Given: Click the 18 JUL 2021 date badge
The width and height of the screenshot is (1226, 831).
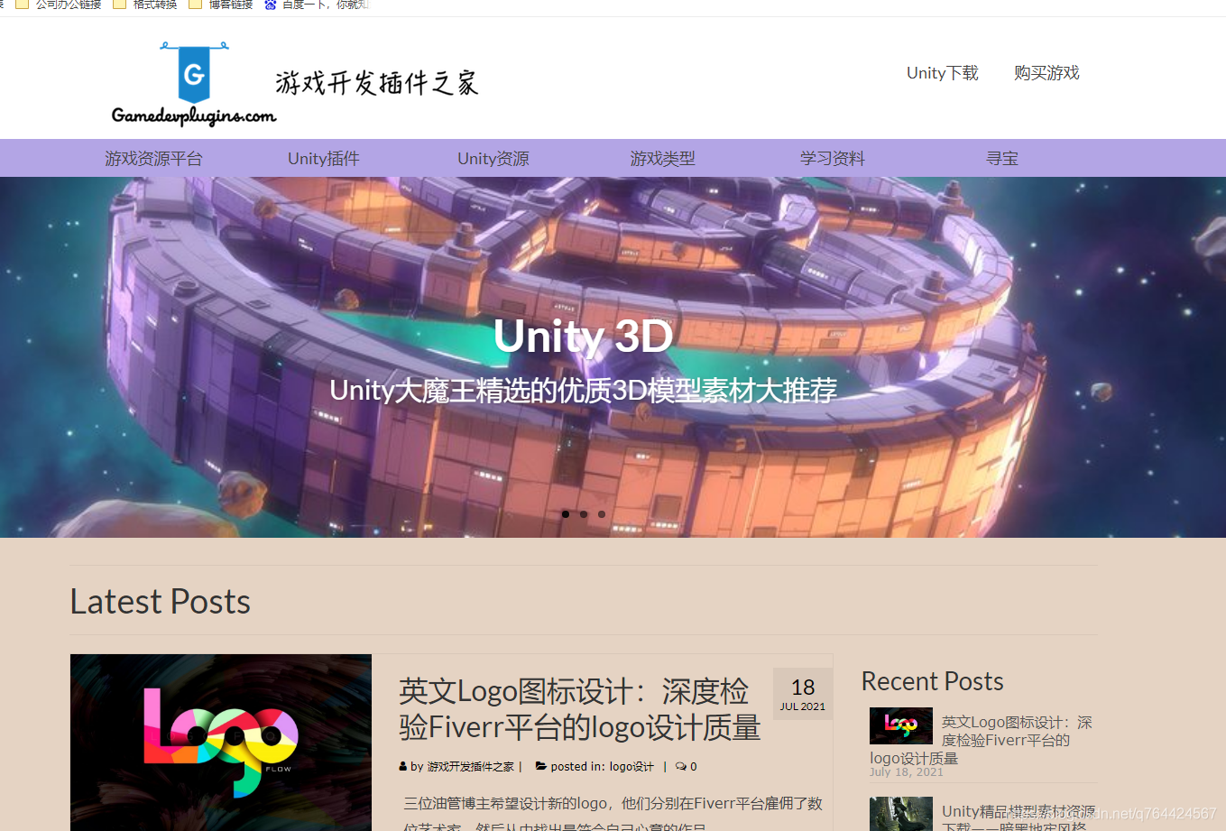Looking at the screenshot, I should click(803, 694).
